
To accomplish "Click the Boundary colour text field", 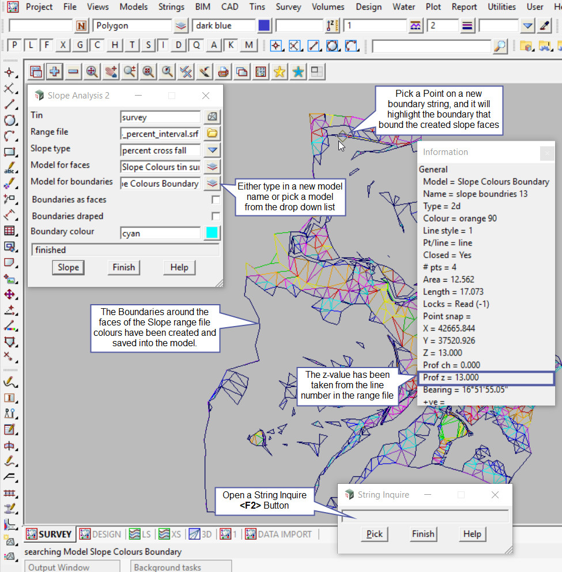I will click(x=160, y=233).
